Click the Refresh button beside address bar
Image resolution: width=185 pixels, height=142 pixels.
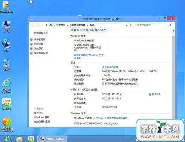click(130, 25)
